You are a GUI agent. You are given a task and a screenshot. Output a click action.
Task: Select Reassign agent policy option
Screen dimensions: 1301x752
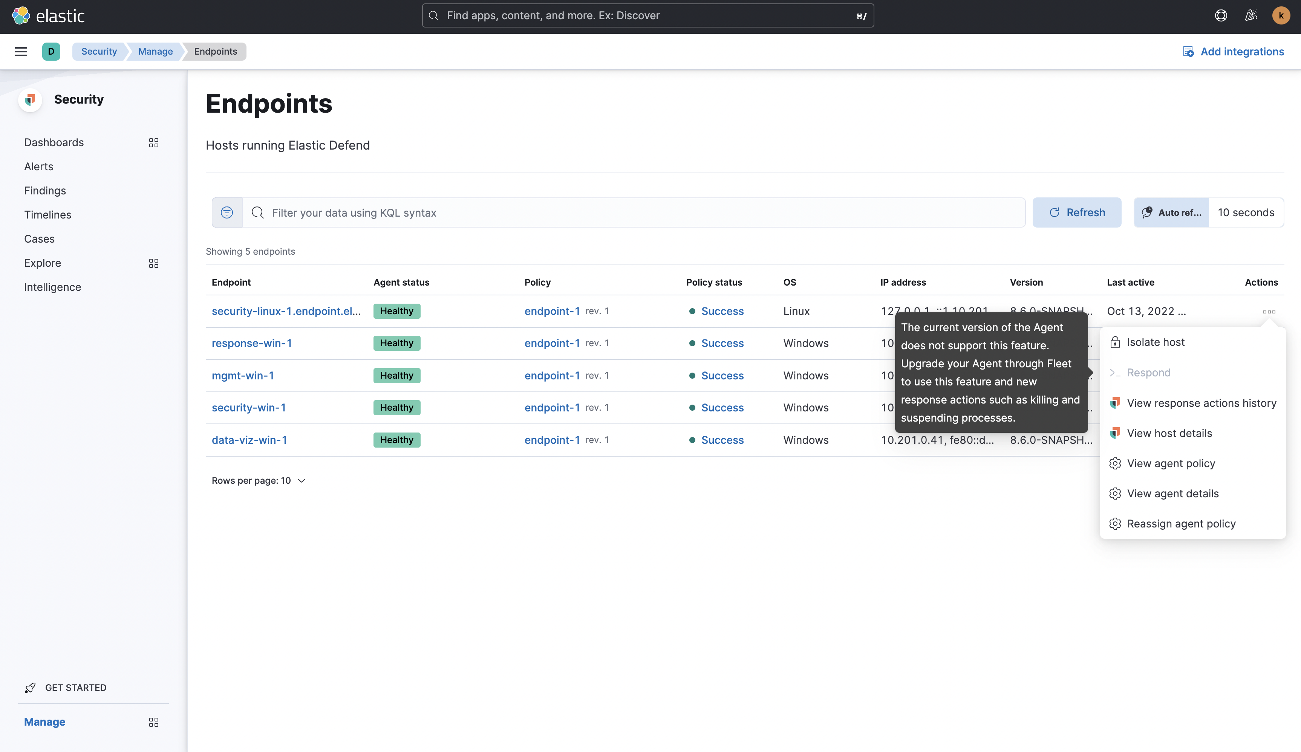[1181, 524]
